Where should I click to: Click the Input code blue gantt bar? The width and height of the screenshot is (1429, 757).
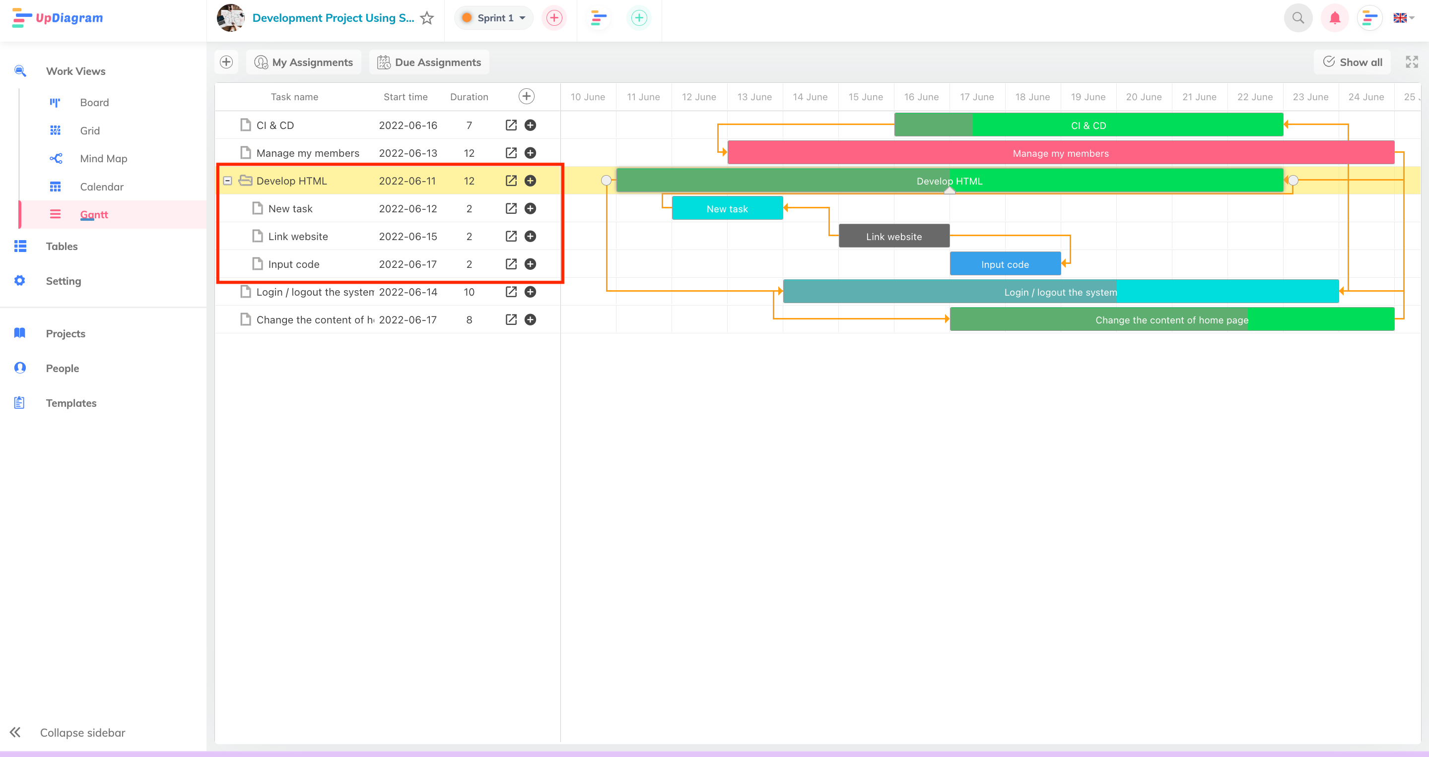[1005, 263]
